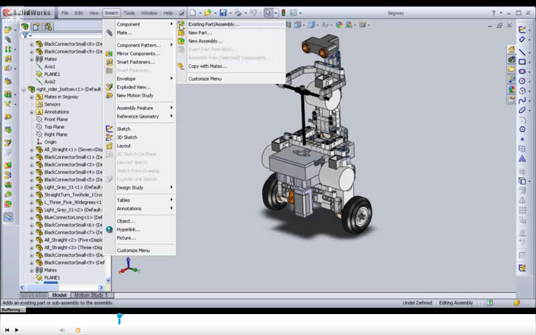Open the filter dropdown in the feature tree
The image size is (536, 335).
coord(27,36)
